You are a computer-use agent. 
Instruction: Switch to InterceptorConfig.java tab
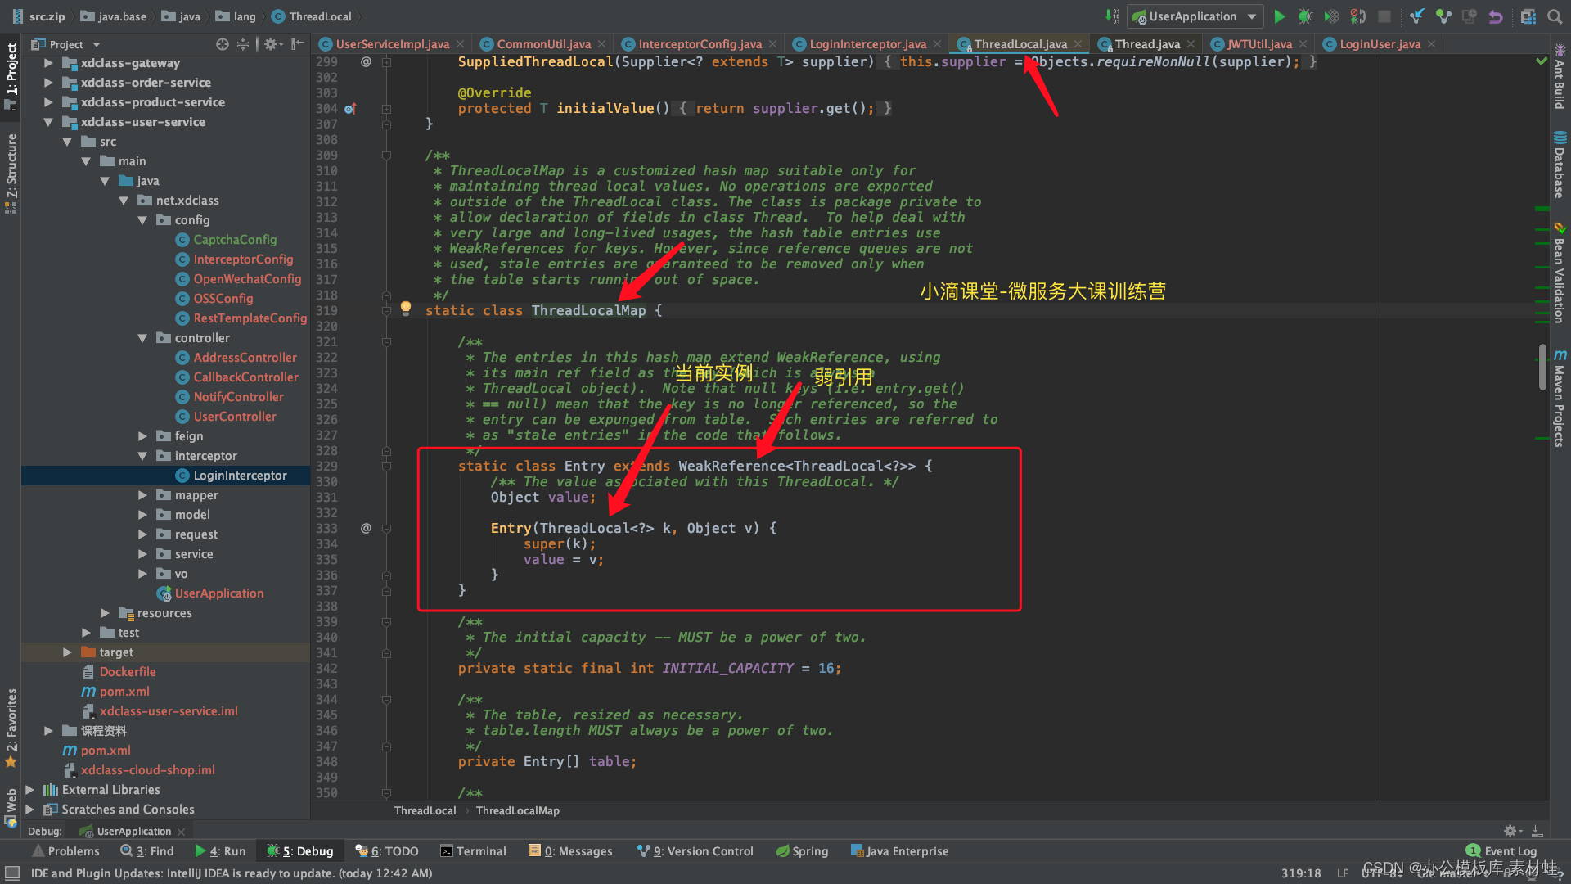tap(700, 44)
